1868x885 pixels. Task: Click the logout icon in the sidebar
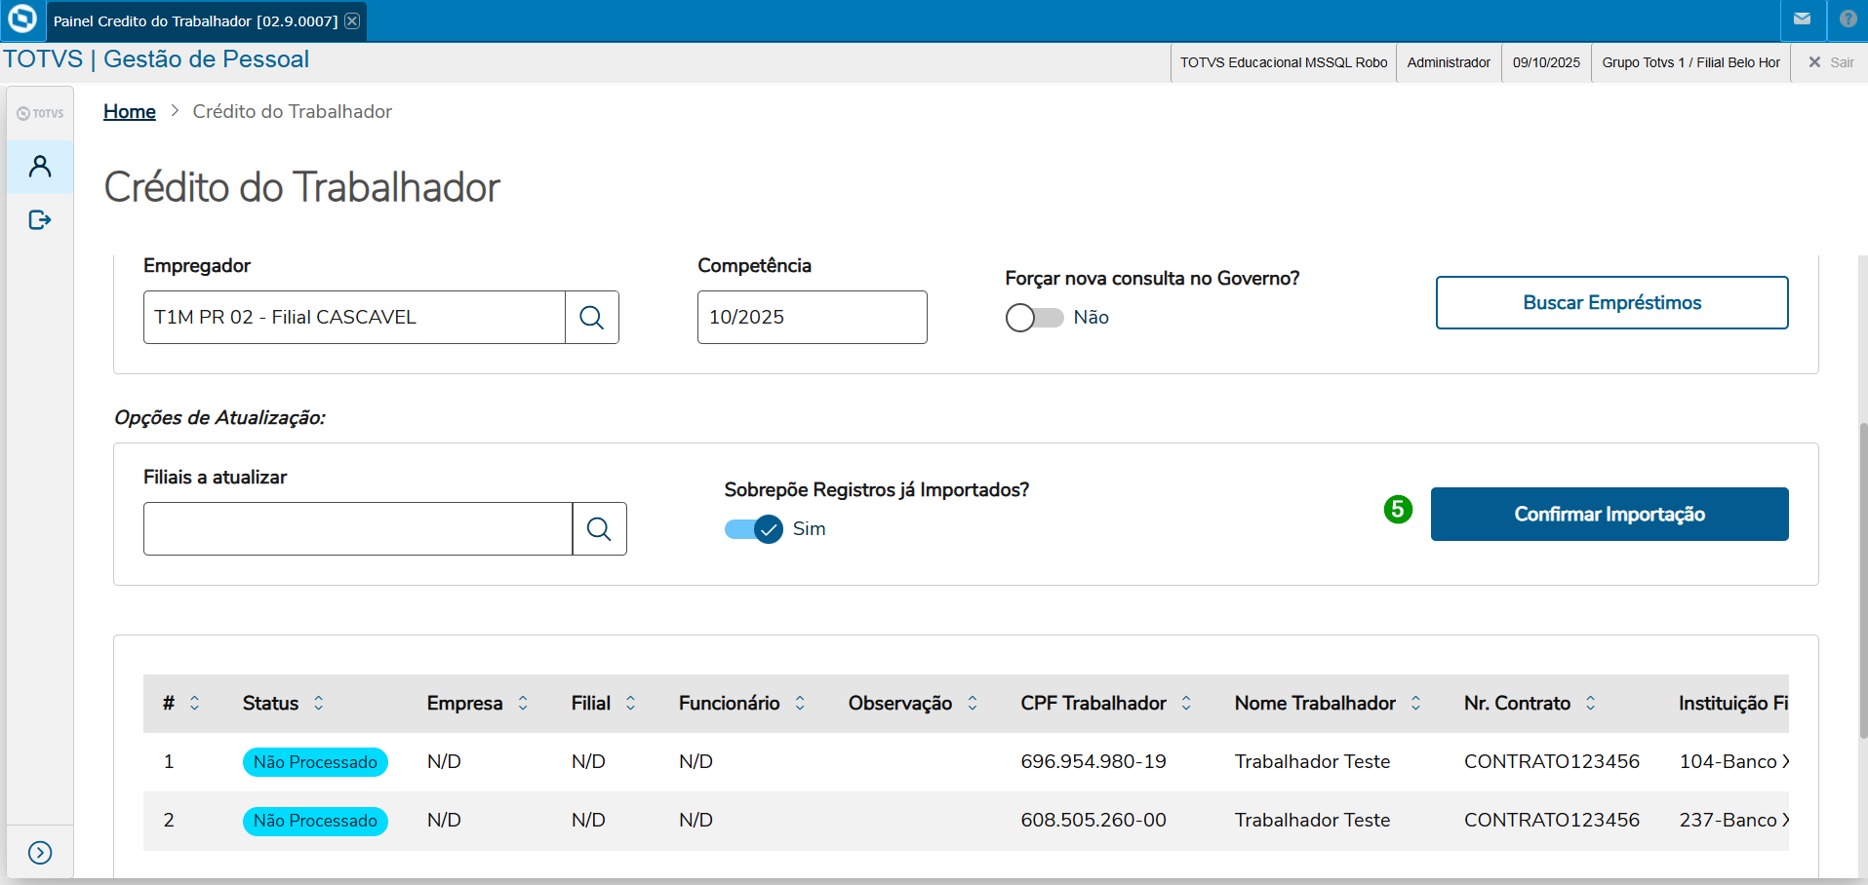tap(40, 220)
